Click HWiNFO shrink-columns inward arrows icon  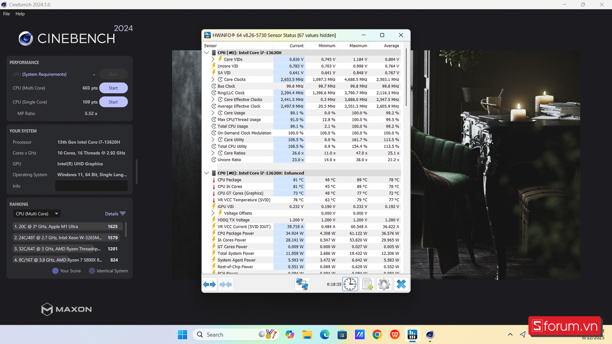coord(225,284)
